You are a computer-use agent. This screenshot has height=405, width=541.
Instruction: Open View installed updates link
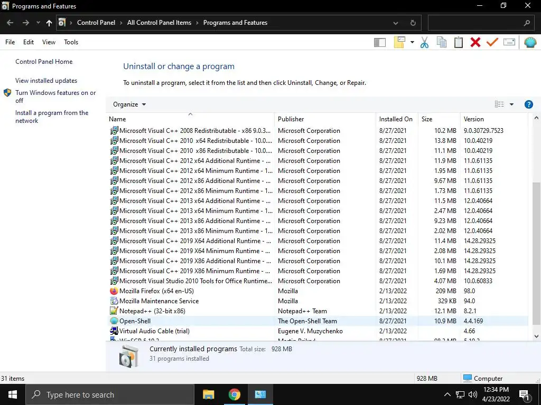click(x=46, y=81)
